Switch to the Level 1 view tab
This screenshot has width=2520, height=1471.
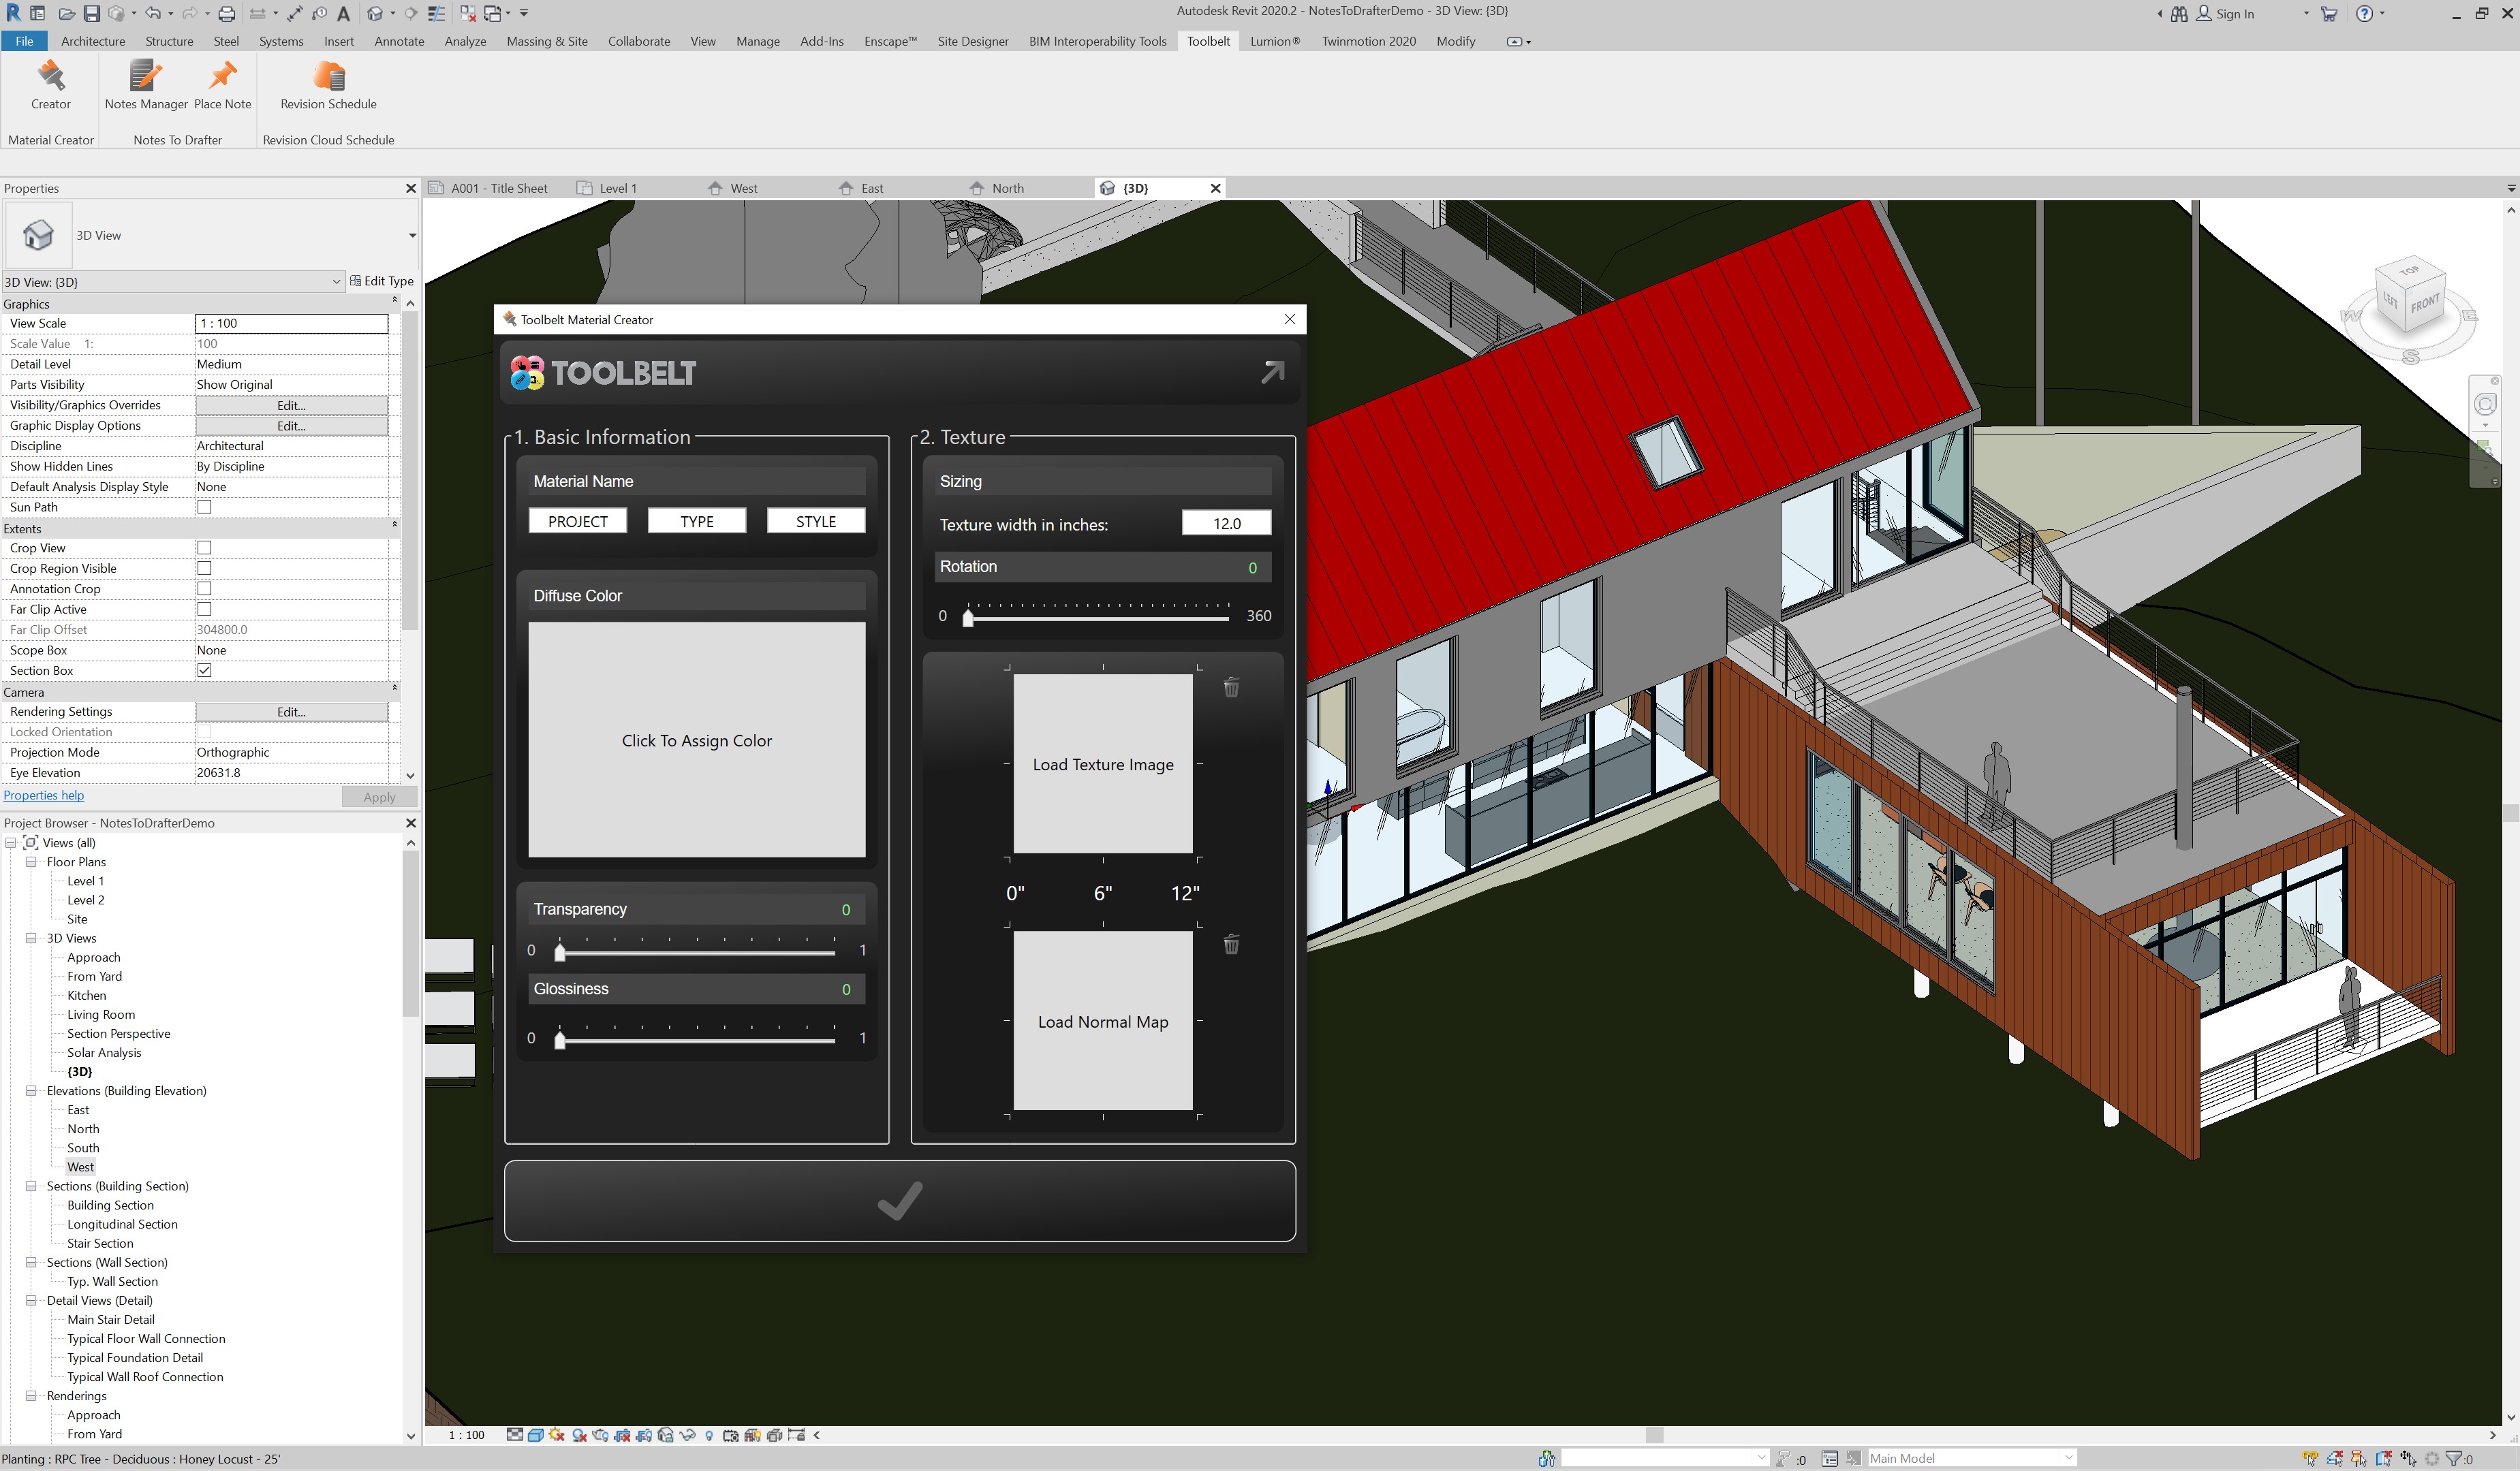point(617,188)
